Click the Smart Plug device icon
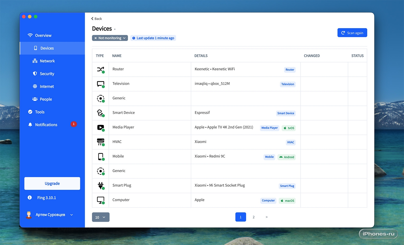The image size is (404, 245). [x=100, y=185]
